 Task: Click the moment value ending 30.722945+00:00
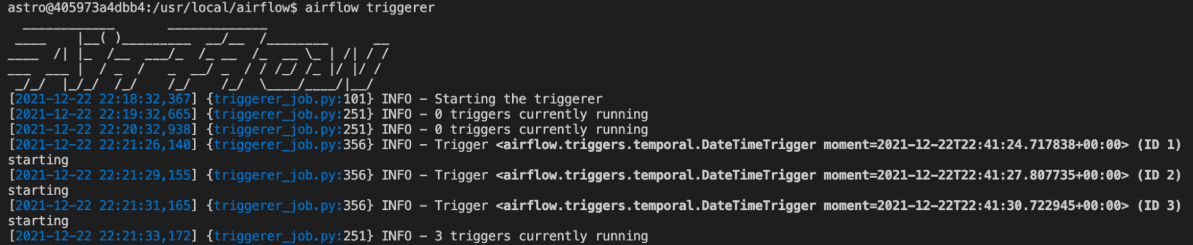point(976,206)
